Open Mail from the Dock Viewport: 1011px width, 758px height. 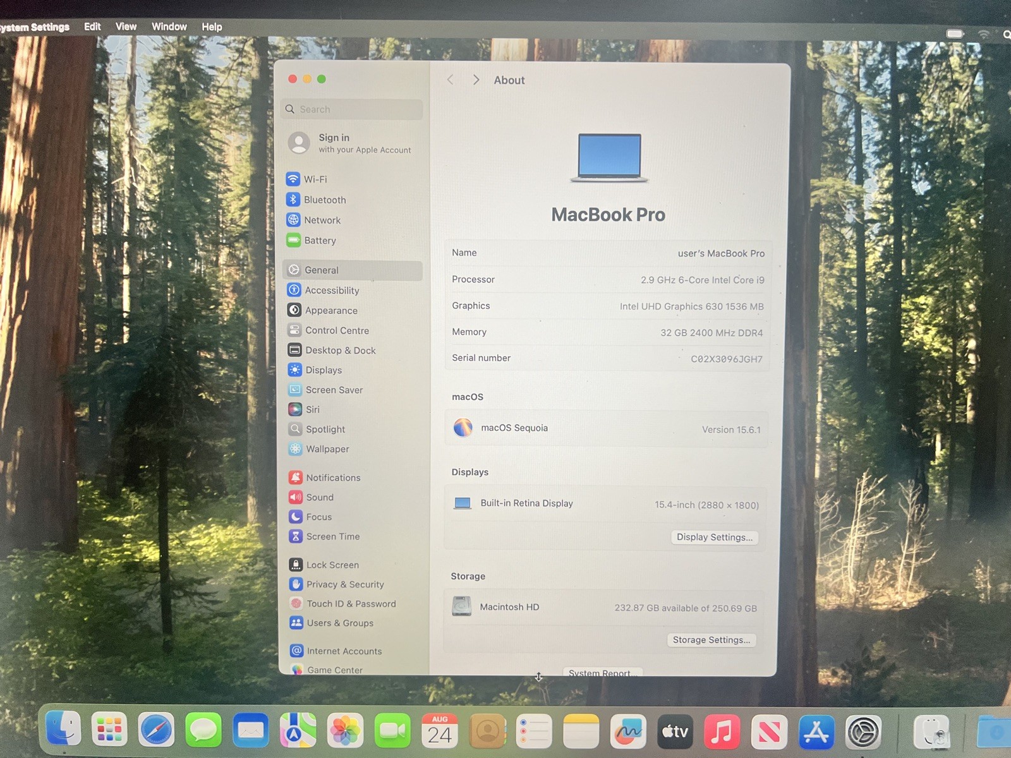click(251, 730)
